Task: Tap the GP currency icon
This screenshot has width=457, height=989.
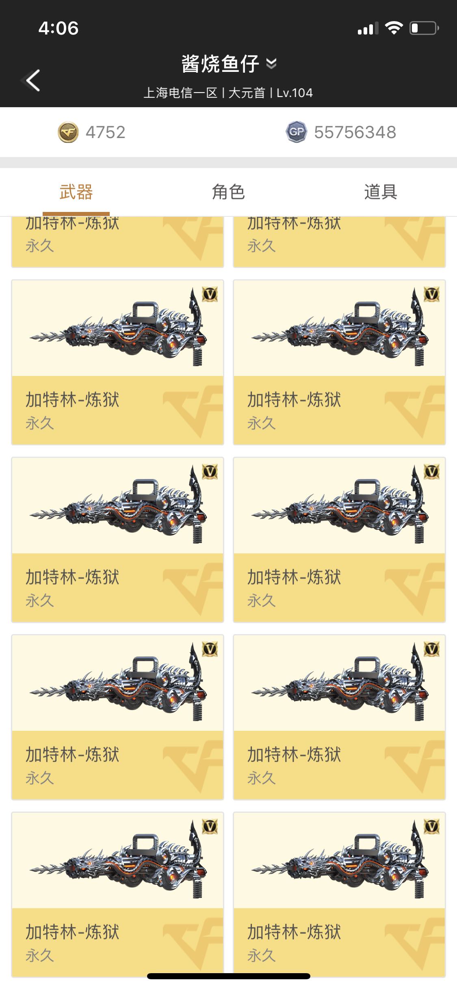Action: pyautogui.click(x=296, y=132)
